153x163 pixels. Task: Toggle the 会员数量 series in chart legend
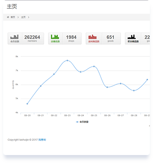82,122
